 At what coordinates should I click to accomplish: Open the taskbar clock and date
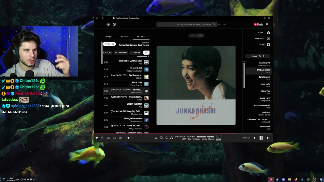click(x=11, y=179)
